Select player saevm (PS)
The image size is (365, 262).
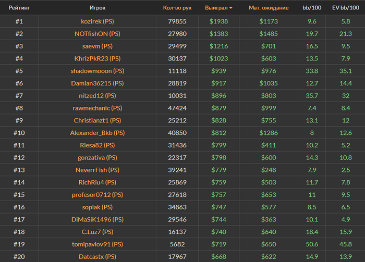click(x=97, y=46)
